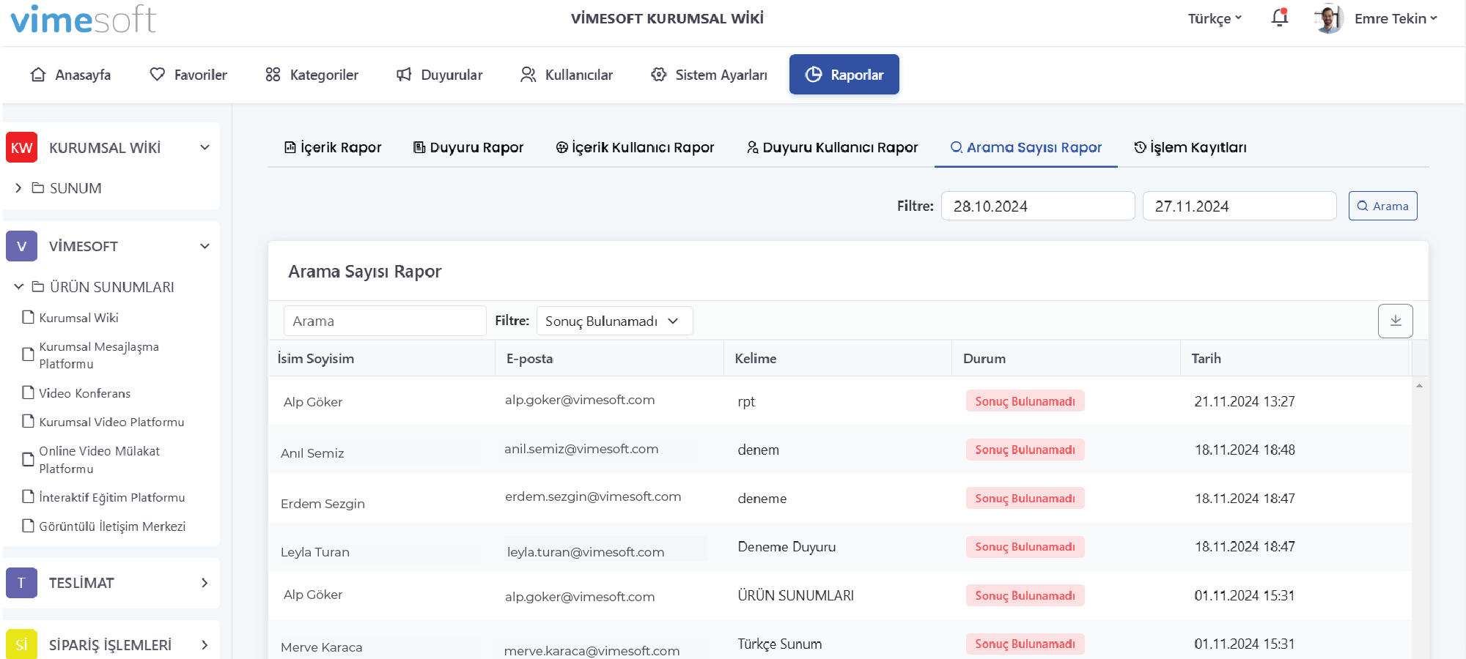Collapse the KURUMSAL WİKİ section chevron
1466x659 pixels.
tap(205, 147)
